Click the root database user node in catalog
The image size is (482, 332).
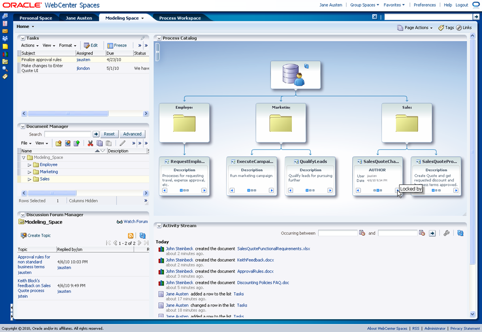[296, 75]
